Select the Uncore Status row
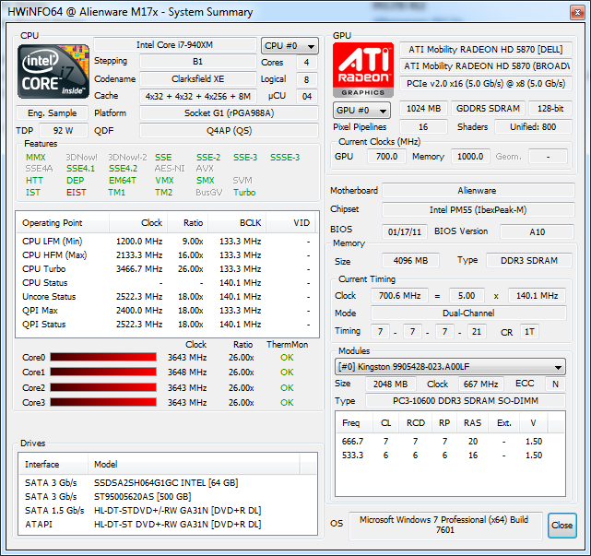Screen dimensions: 591x556 [x=167, y=297]
